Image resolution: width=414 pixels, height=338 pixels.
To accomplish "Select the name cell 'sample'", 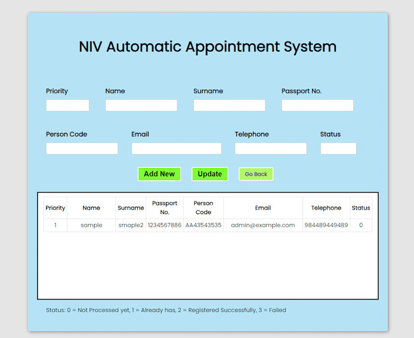I will [91, 225].
